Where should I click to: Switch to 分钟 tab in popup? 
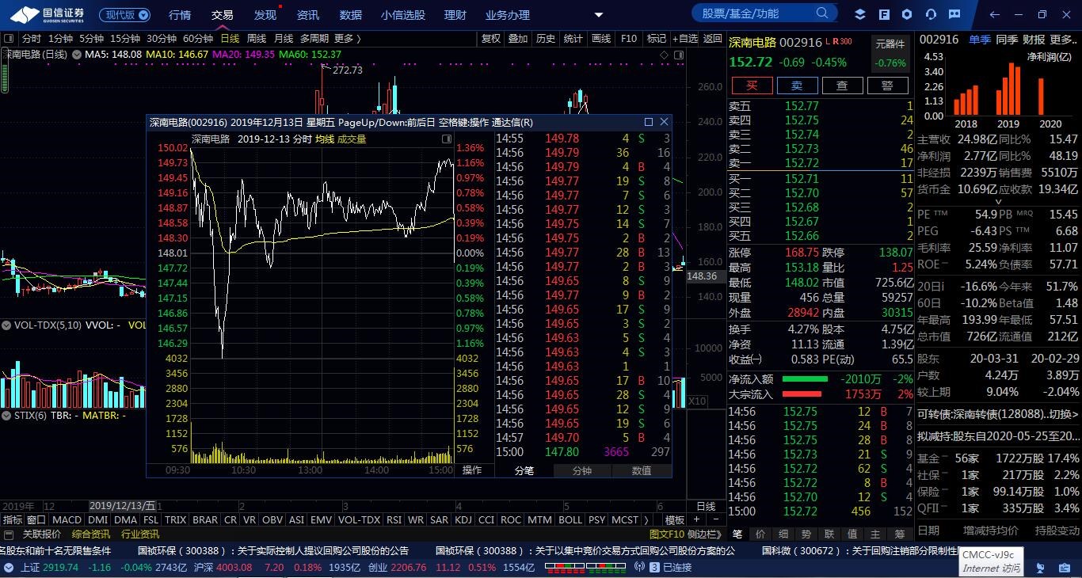582,470
